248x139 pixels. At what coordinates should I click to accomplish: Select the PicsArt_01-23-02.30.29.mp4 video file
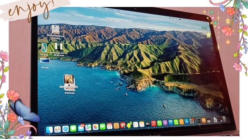[x=59, y=47]
